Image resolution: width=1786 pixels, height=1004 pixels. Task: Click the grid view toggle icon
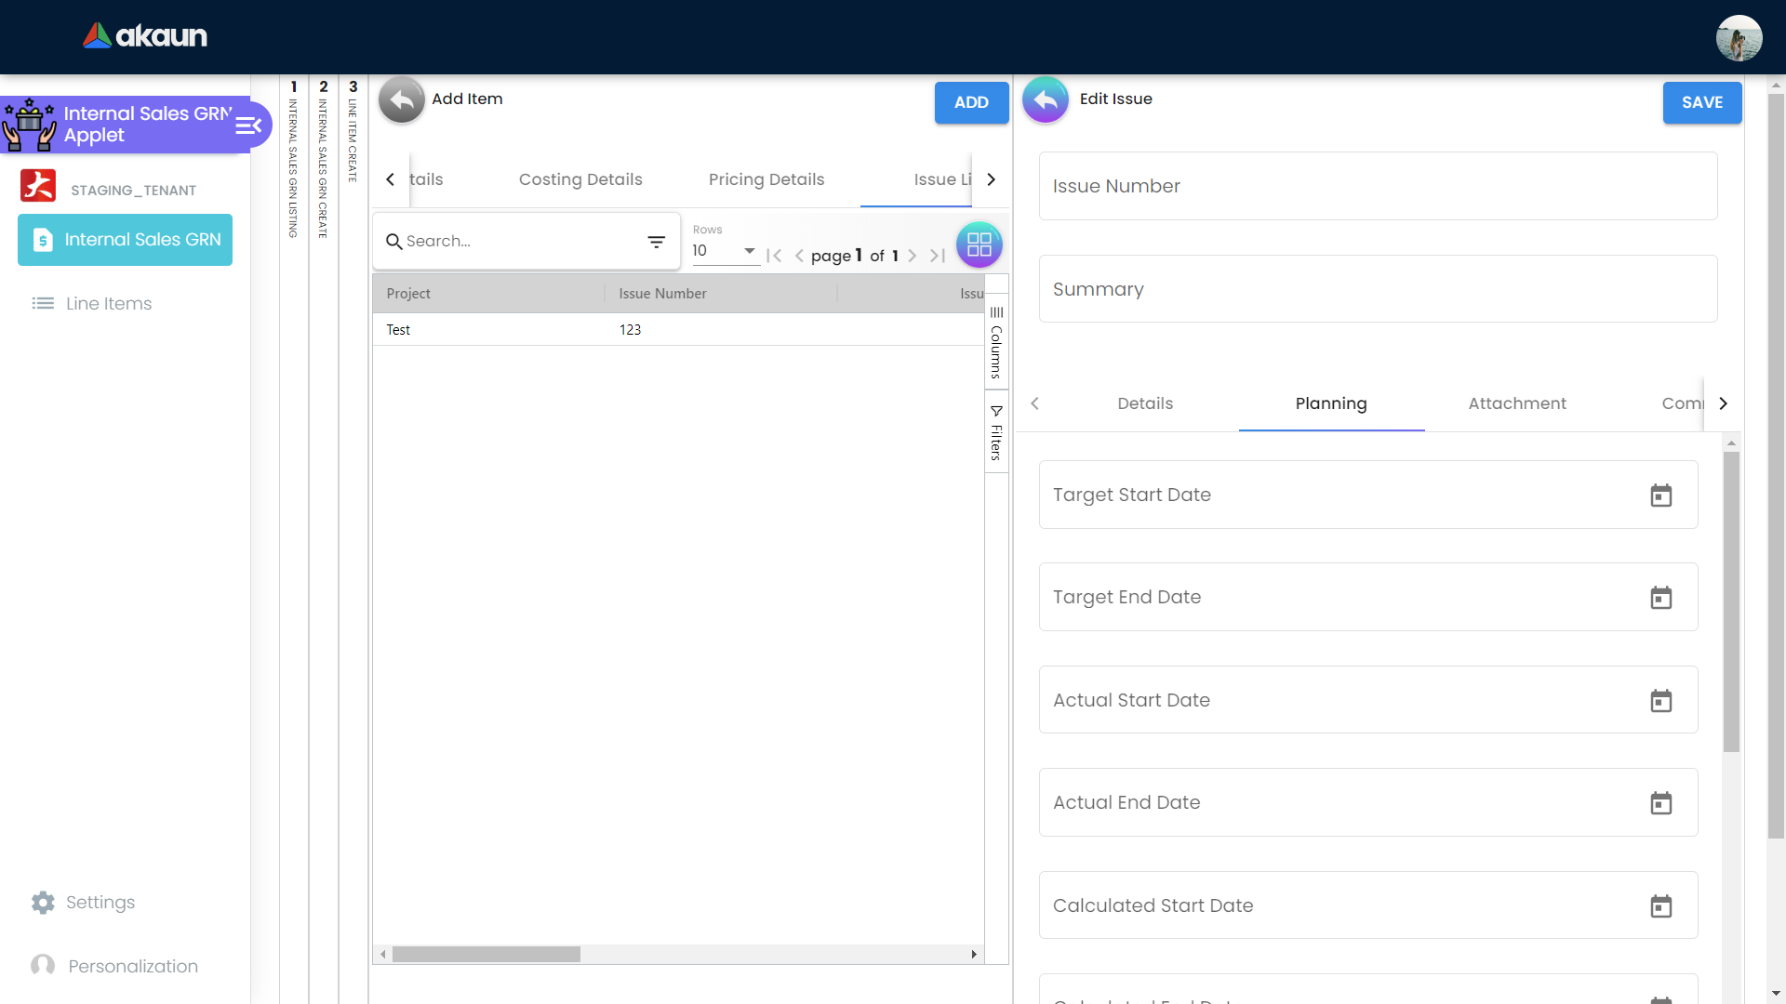(979, 245)
